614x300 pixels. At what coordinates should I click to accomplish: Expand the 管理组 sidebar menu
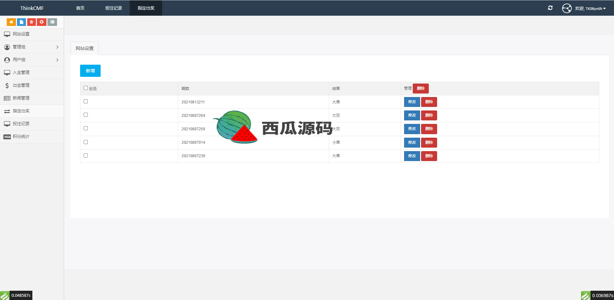point(32,47)
